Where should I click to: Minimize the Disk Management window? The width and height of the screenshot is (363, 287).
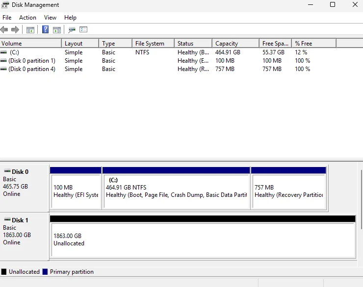[x=311, y=4]
